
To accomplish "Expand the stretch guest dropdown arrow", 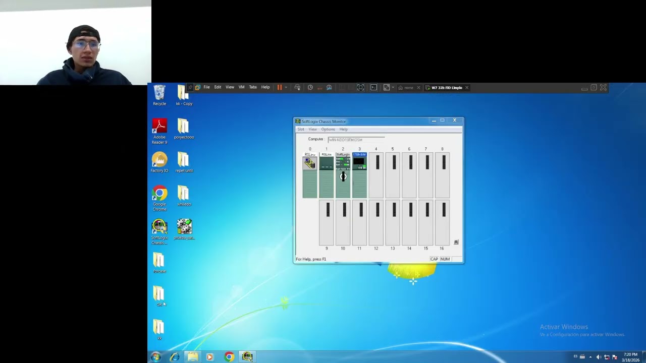I will tap(393, 88).
